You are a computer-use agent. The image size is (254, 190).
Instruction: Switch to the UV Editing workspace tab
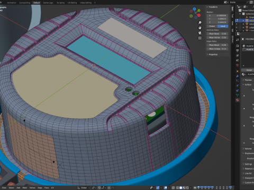click(72, 3)
